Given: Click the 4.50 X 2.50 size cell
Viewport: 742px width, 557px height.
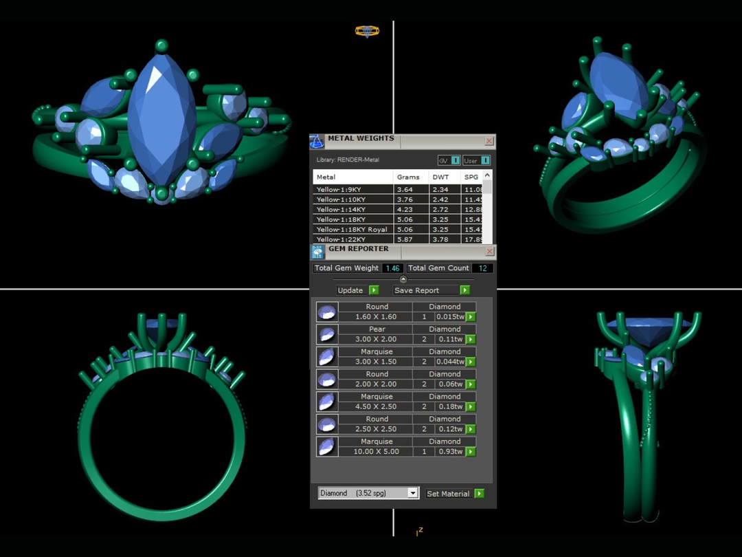Looking at the screenshot, I should 376,406.
